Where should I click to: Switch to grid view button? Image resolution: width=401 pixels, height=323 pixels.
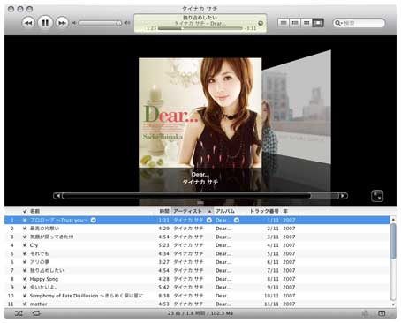306,23
